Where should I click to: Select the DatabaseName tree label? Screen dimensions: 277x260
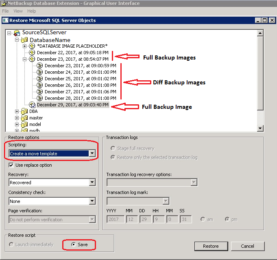click(50, 40)
